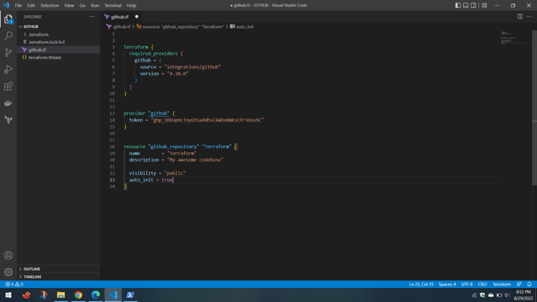Click line number 18 in gutter
The width and height of the screenshot is (537, 302).
click(112, 146)
